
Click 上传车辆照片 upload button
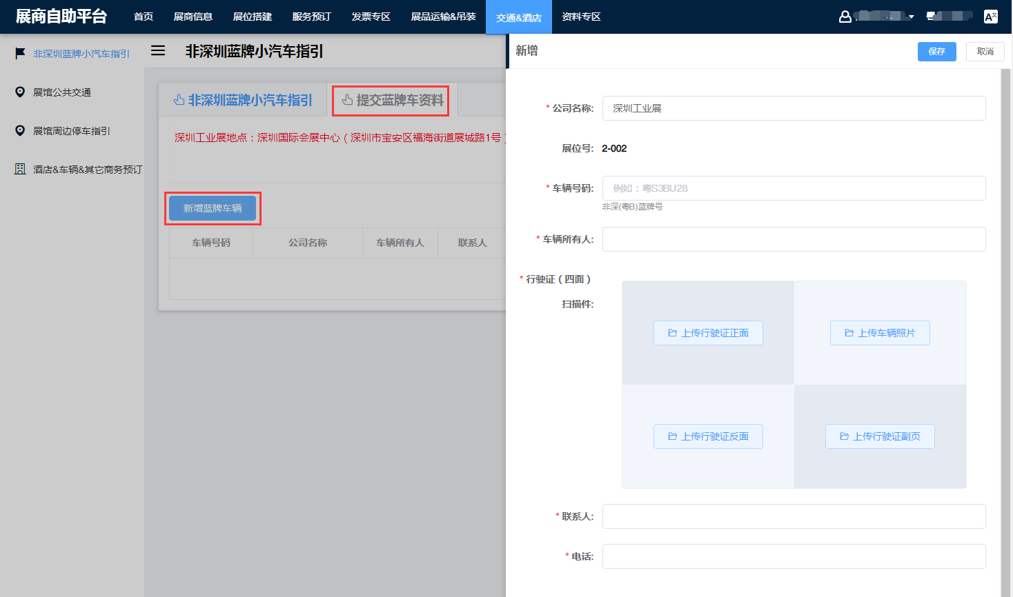pyautogui.click(x=880, y=333)
